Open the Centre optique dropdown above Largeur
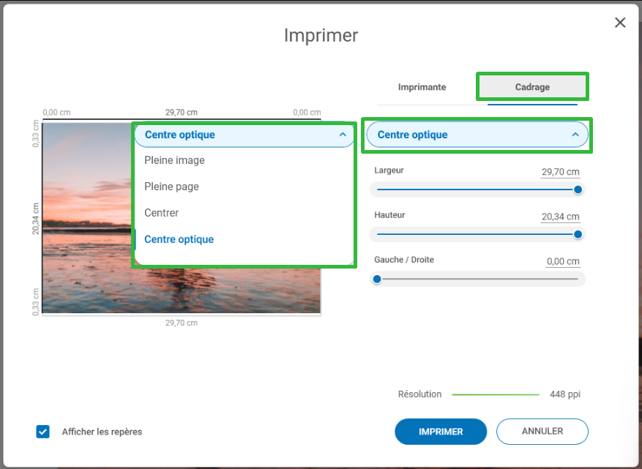 [x=477, y=135]
